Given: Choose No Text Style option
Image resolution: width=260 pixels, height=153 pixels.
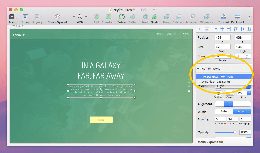Looking at the screenshot, I should (224, 69).
